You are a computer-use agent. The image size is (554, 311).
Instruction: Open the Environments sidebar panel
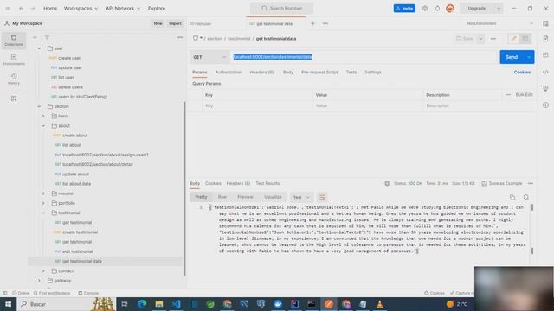pyautogui.click(x=14, y=60)
